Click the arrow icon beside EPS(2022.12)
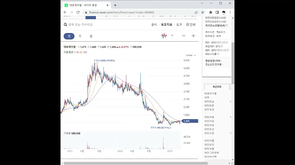 [x=227, y=42]
